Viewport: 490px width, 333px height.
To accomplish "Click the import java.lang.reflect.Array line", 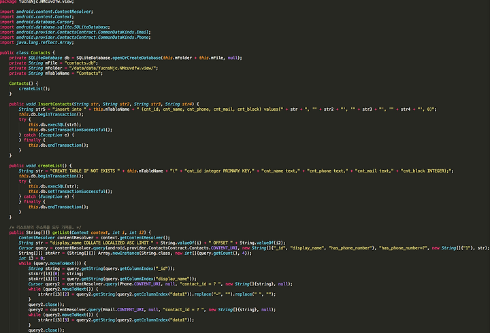I will click(37, 42).
